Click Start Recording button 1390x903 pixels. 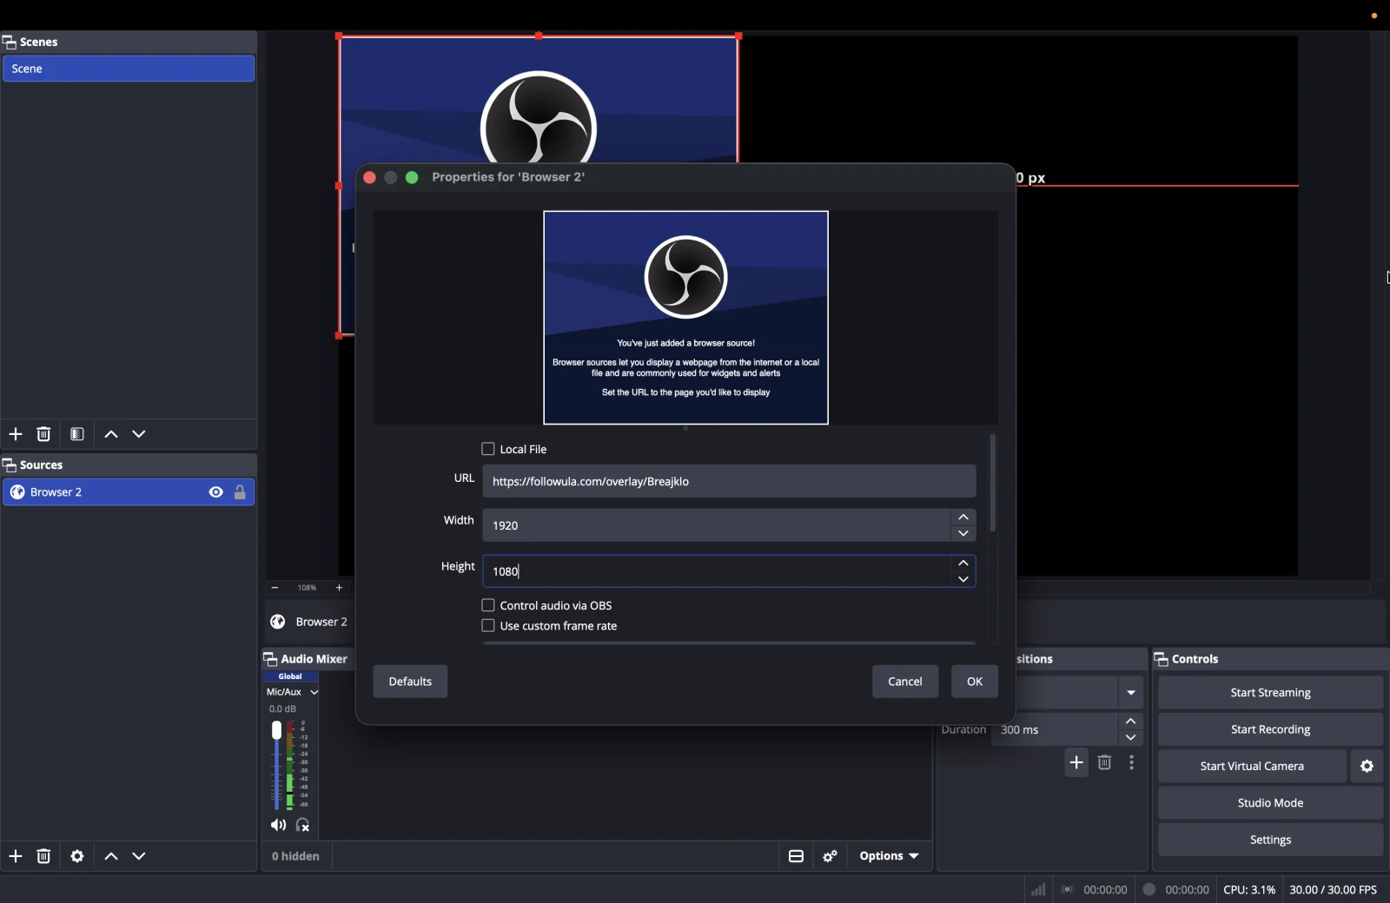pos(1270,729)
